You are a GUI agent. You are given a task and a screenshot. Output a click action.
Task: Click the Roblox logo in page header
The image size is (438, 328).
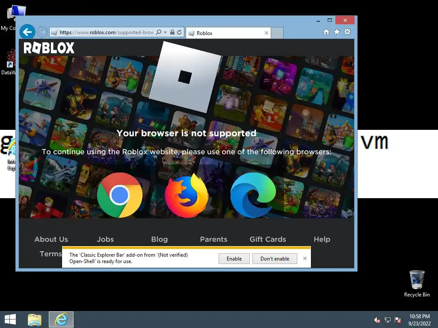(49, 48)
